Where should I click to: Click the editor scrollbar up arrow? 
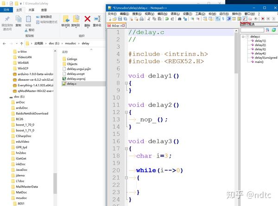pos(236,31)
